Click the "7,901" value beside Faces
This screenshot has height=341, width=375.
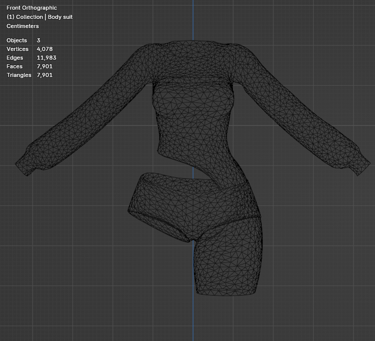coord(45,66)
